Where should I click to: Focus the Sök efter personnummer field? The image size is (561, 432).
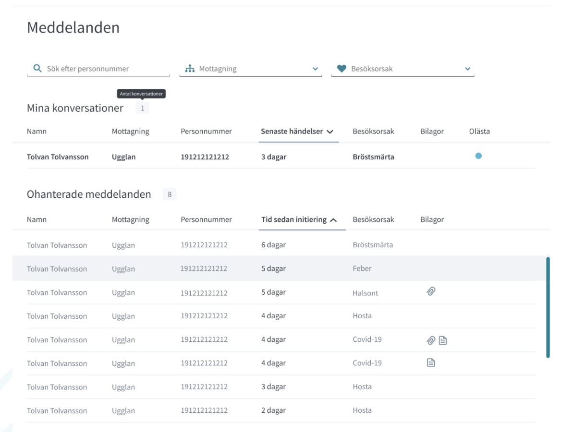(98, 69)
